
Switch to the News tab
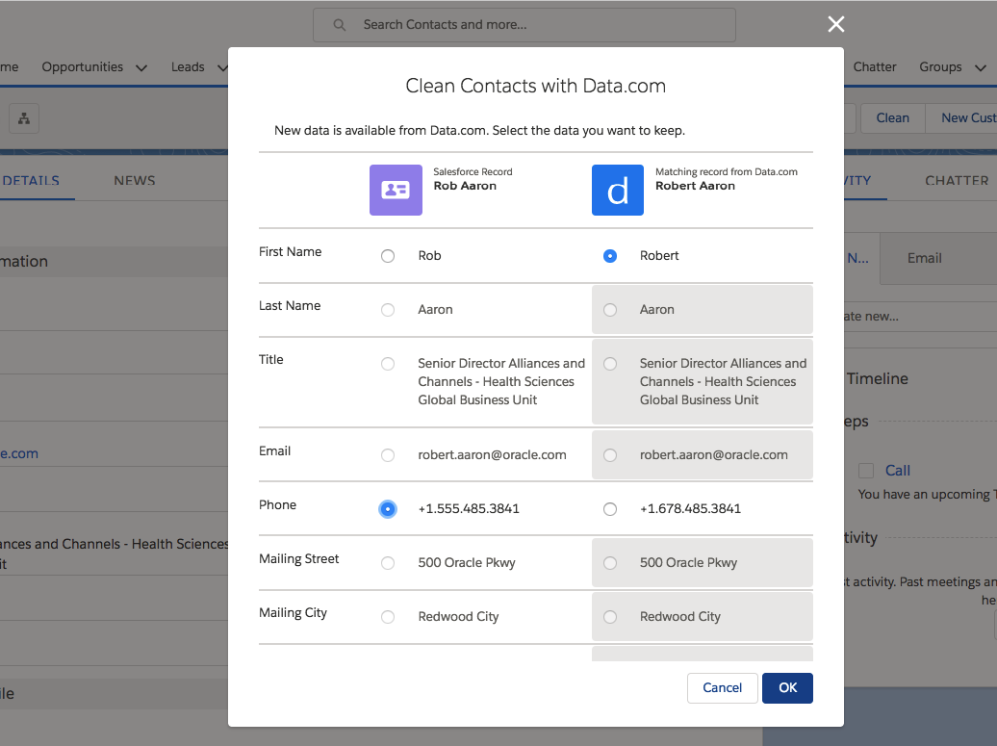(134, 180)
